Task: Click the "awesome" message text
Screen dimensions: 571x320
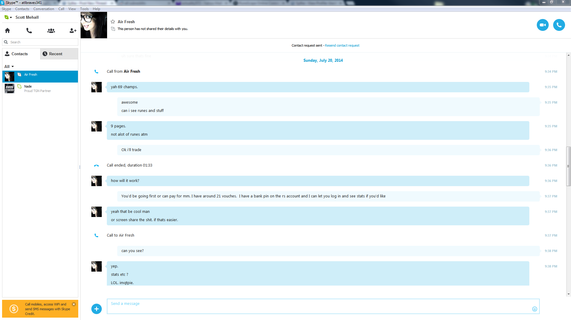Action: pyautogui.click(x=129, y=102)
